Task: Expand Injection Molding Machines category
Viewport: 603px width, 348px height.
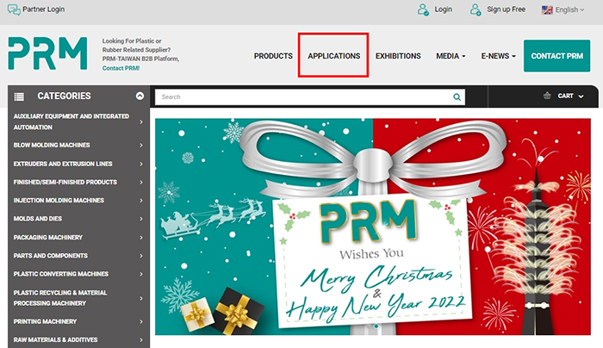Action: [x=78, y=201]
